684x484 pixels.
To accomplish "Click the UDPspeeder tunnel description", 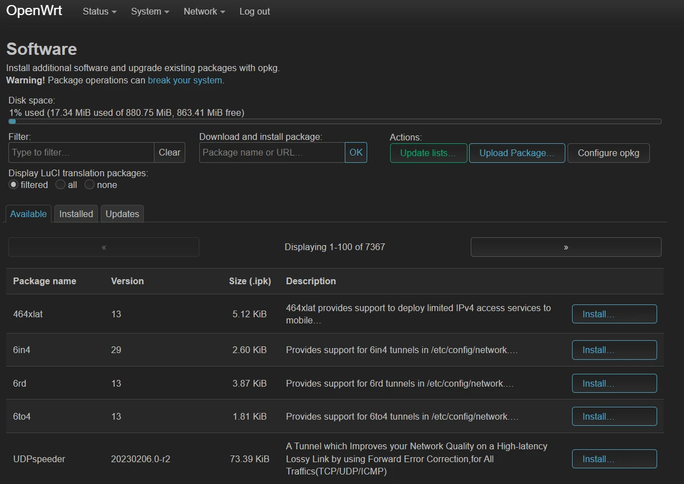I will point(417,459).
